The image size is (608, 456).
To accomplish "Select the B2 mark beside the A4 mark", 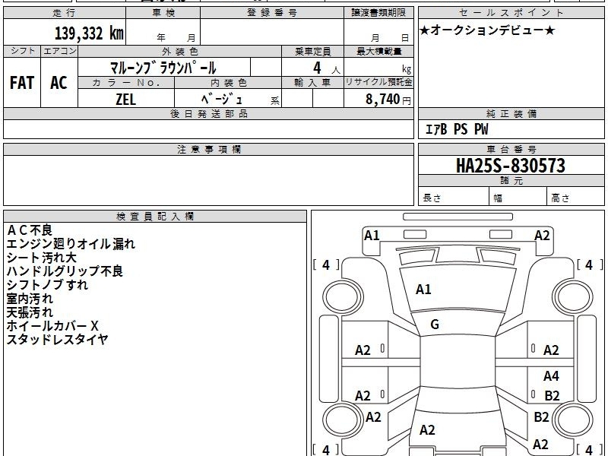I will [x=552, y=395].
